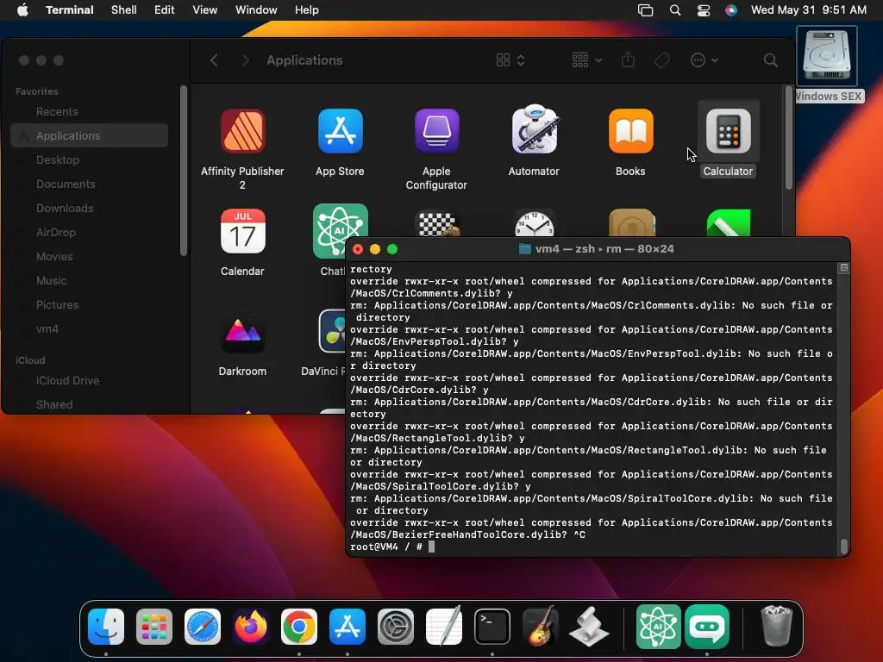Launch Automator from Applications window
The image size is (883, 662).
535,129
